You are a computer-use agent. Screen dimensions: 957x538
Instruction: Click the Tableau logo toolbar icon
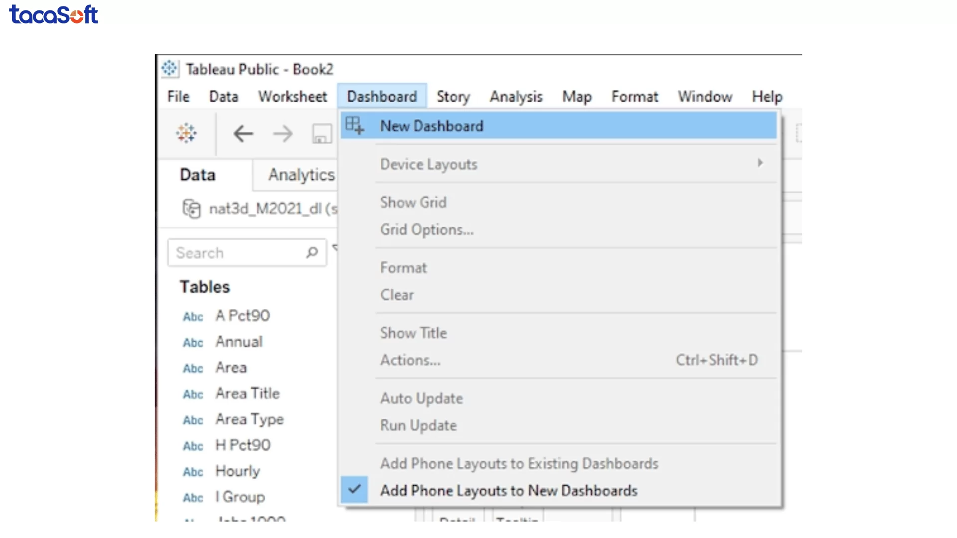tap(186, 134)
